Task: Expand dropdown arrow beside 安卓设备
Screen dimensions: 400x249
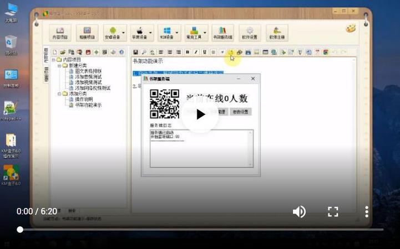Action: (124, 33)
